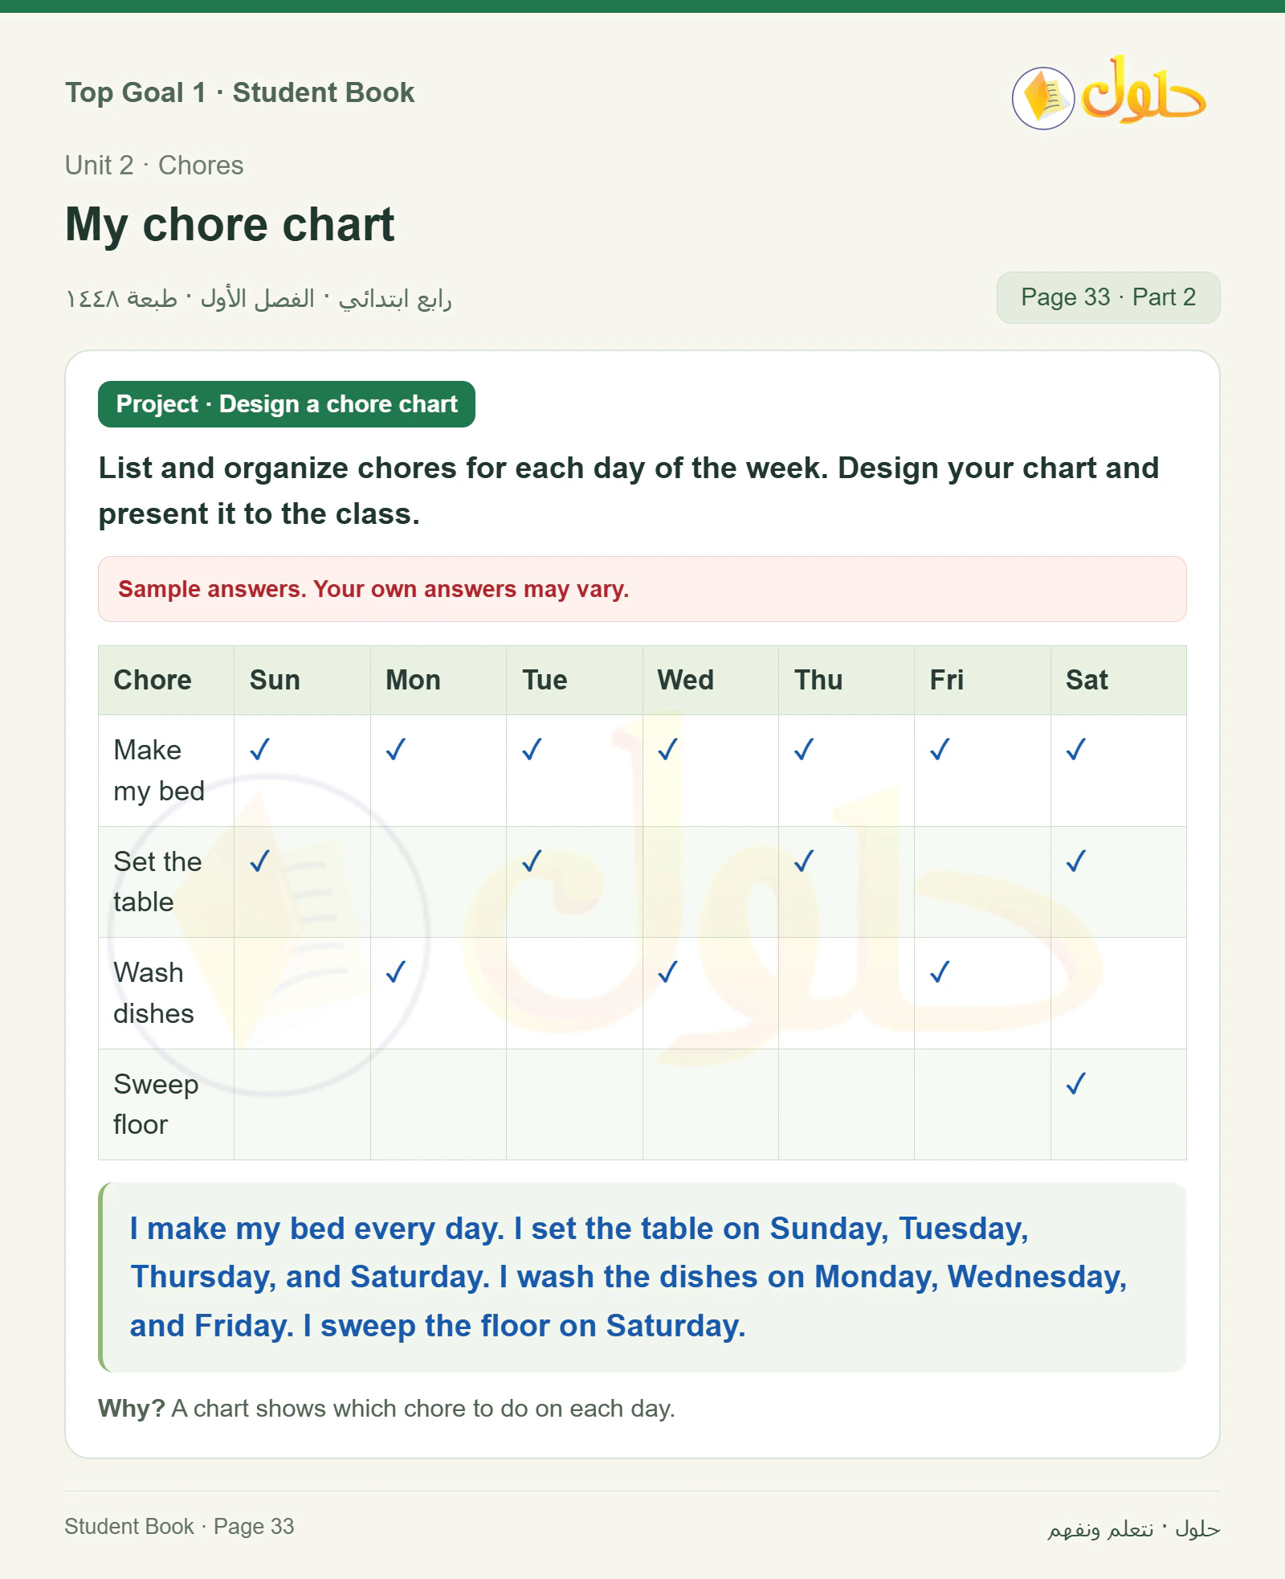Click the Arabic Hulul wordmark logo
The height and width of the screenshot is (1579, 1285).
point(1144,90)
